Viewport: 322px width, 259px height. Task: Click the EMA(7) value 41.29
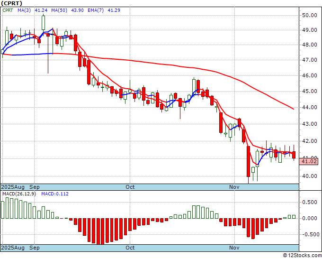click(114, 10)
